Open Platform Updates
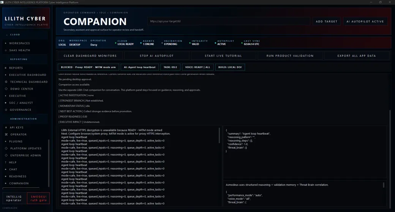The image size is (395, 212). (x=26, y=148)
